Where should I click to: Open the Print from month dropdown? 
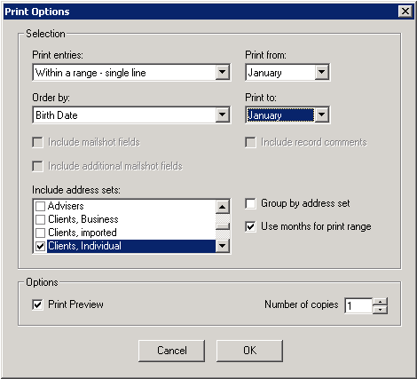coord(322,72)
